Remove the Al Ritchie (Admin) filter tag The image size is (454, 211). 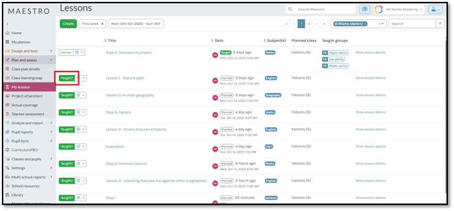pyautogui.click(x=365, y=23)
